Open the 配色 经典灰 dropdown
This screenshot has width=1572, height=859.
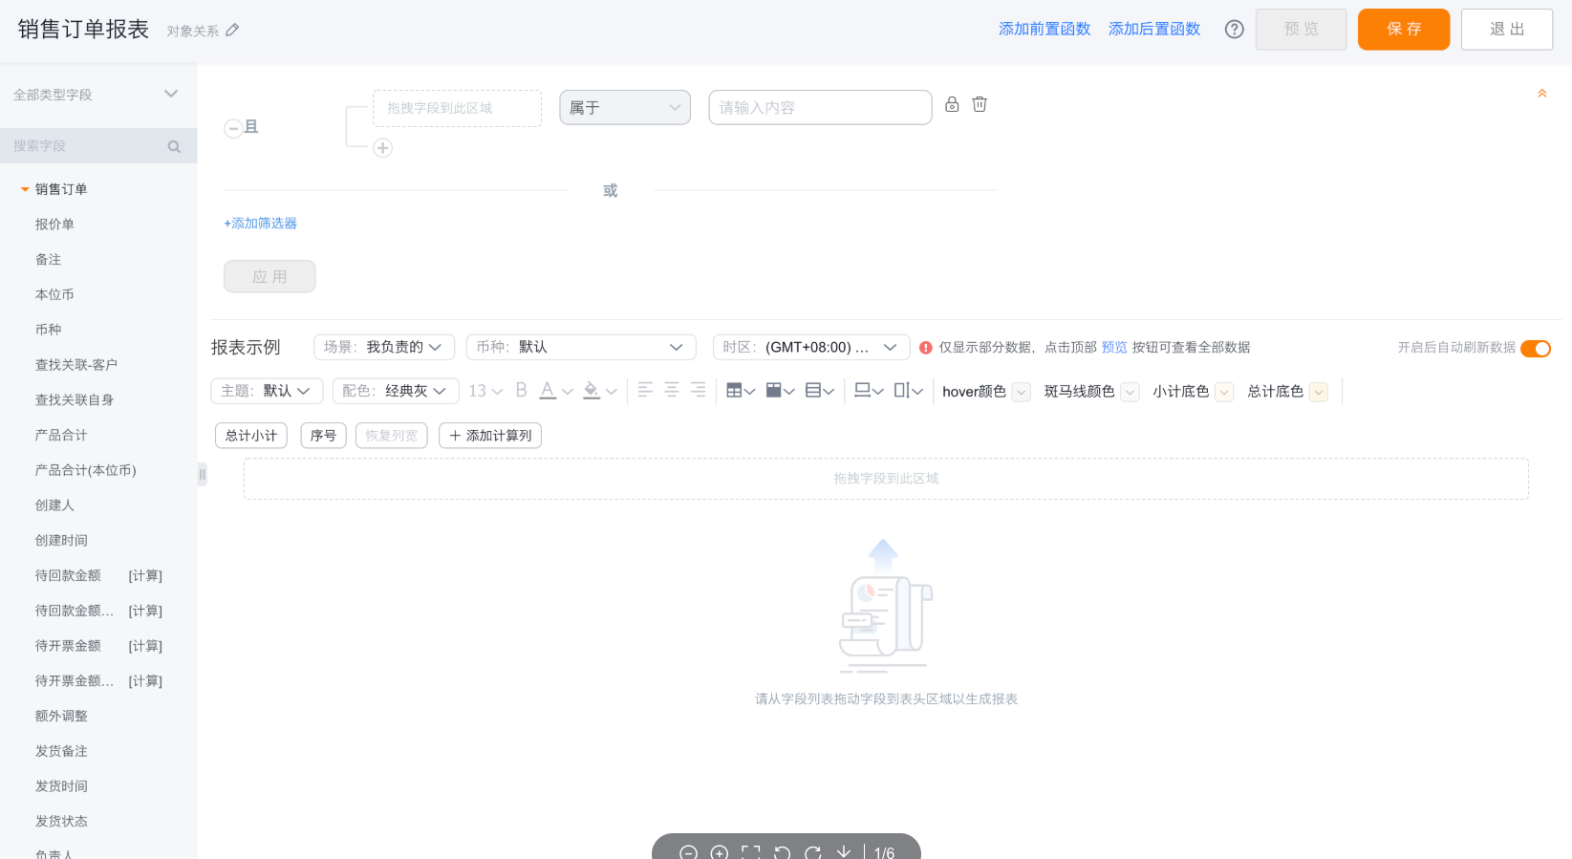click(396, 391)
